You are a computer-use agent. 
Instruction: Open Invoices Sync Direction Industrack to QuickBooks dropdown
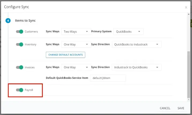tap(136, 67)
